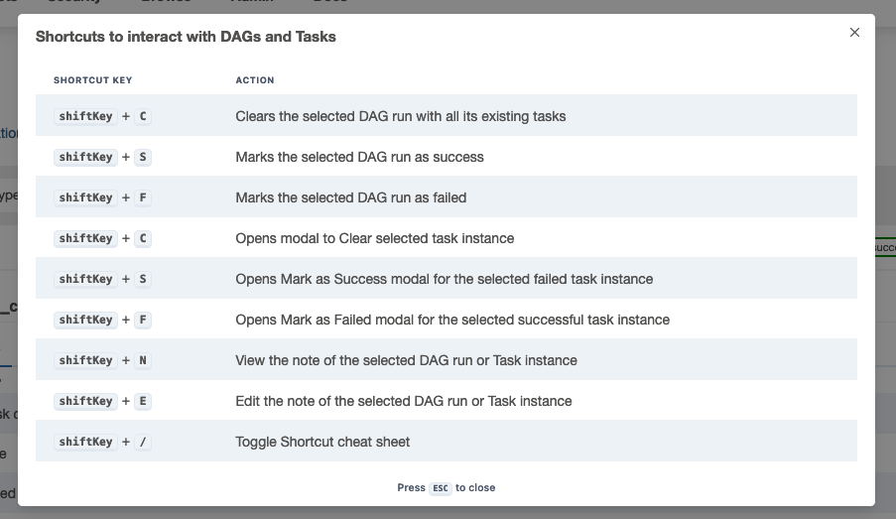Select the Clears the selected DAG run description
The width and height of the screenshot is (896, 519).
pos(401,116)
